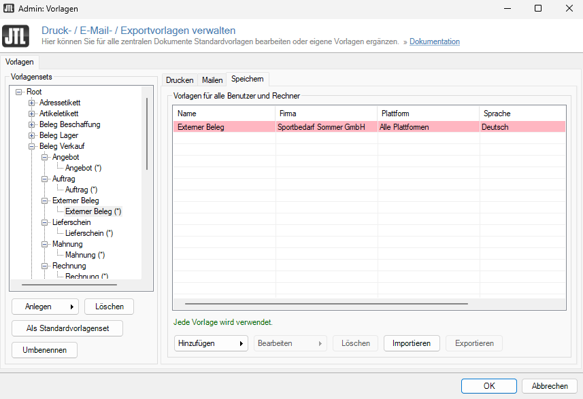Select the Mahnung (*) tree item
Viewport: 583px width, 399px height.
coord(84,255)
